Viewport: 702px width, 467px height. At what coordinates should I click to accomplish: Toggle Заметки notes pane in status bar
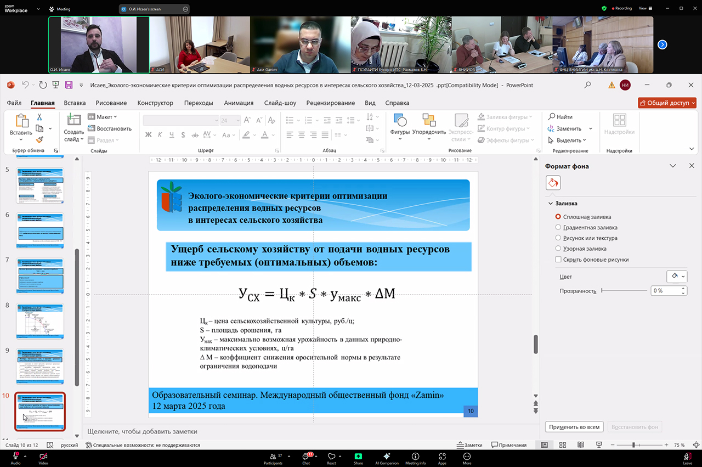point(469,445)
